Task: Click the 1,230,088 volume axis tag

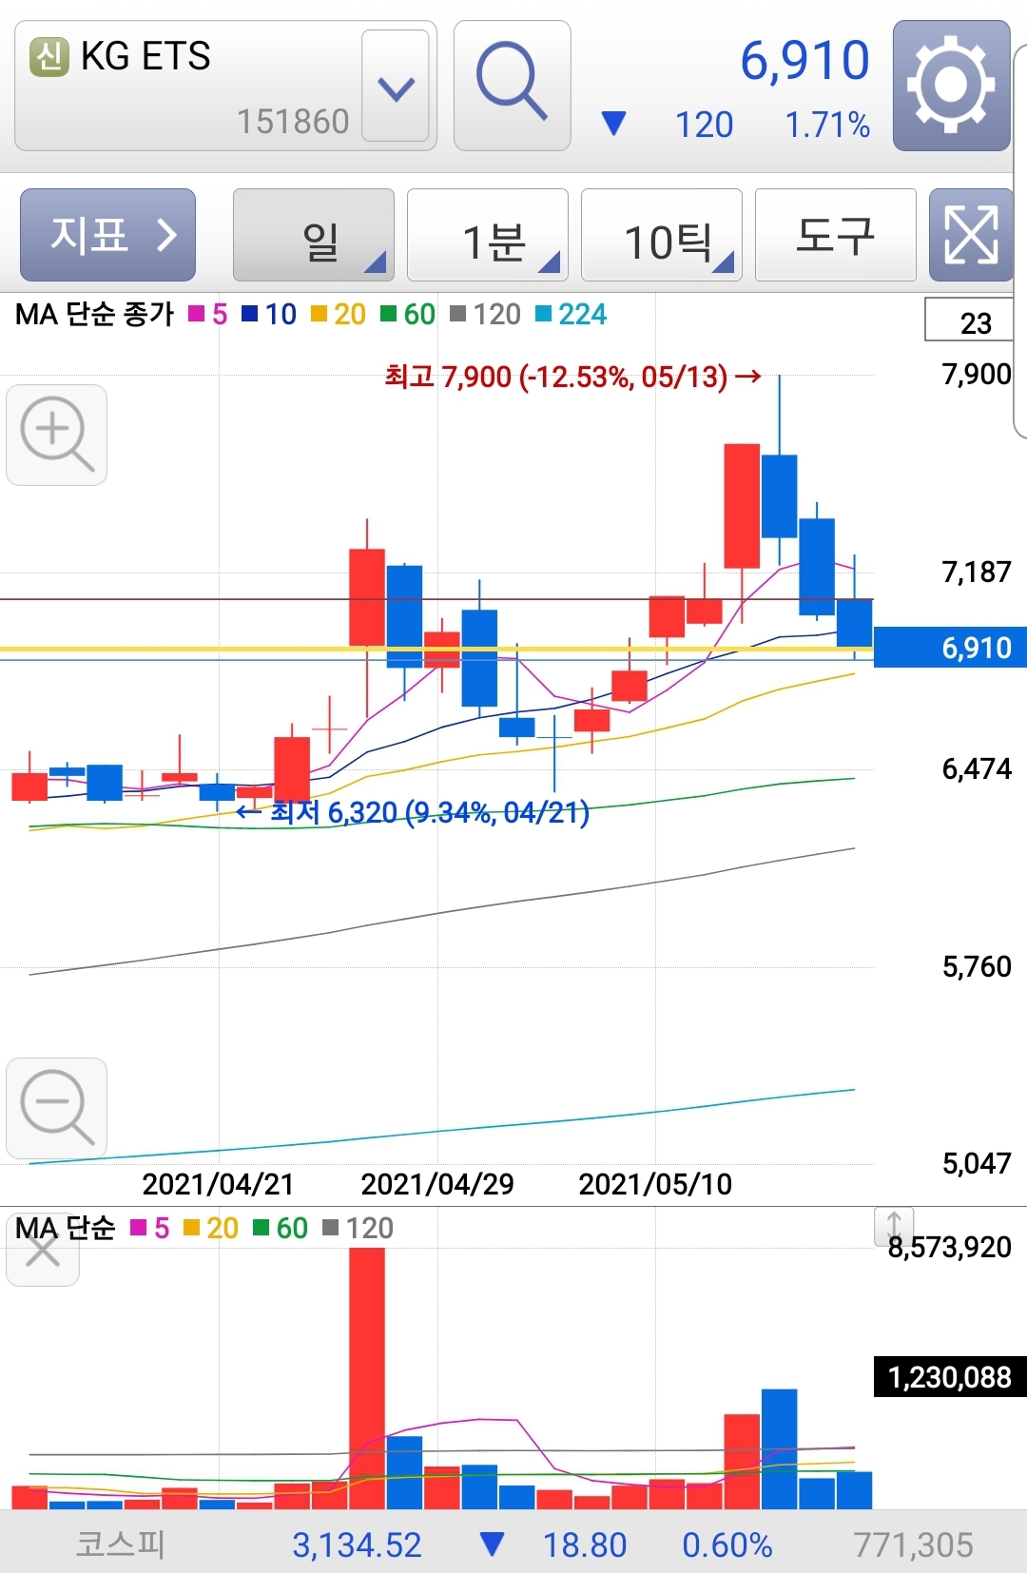Action: tap(950, 1376)
